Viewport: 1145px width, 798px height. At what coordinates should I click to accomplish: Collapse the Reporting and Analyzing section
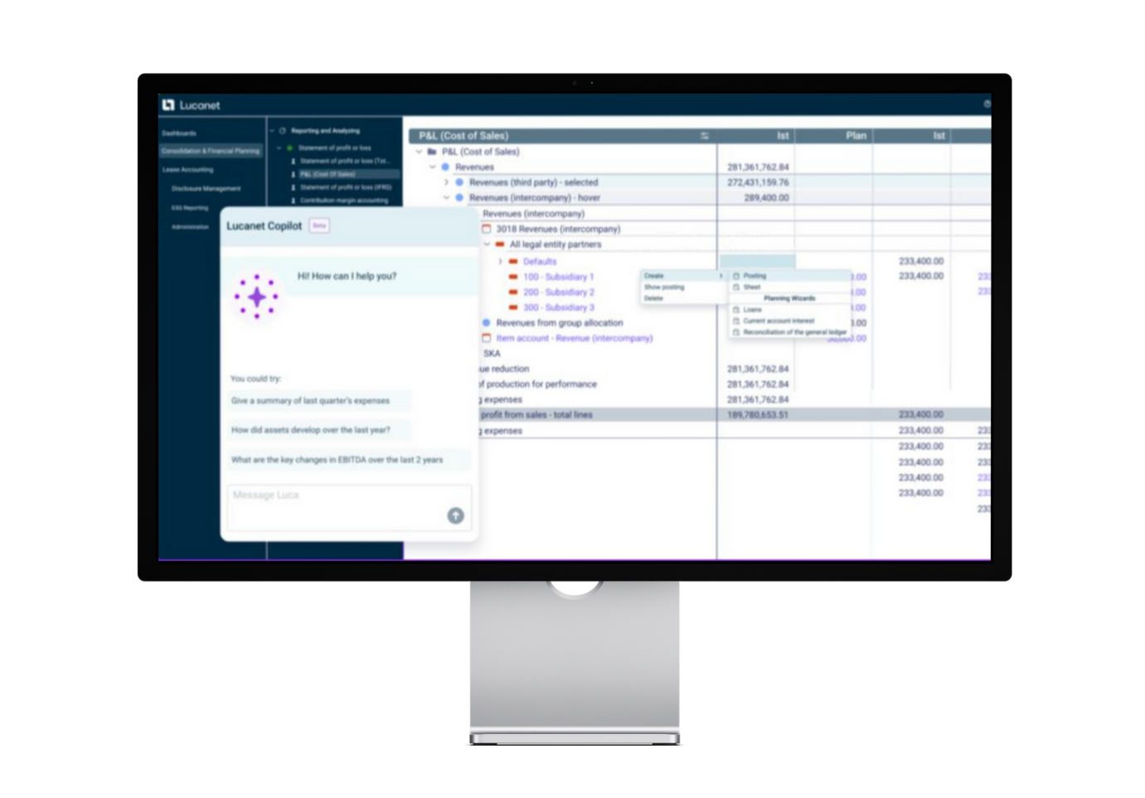pos(272,131)
